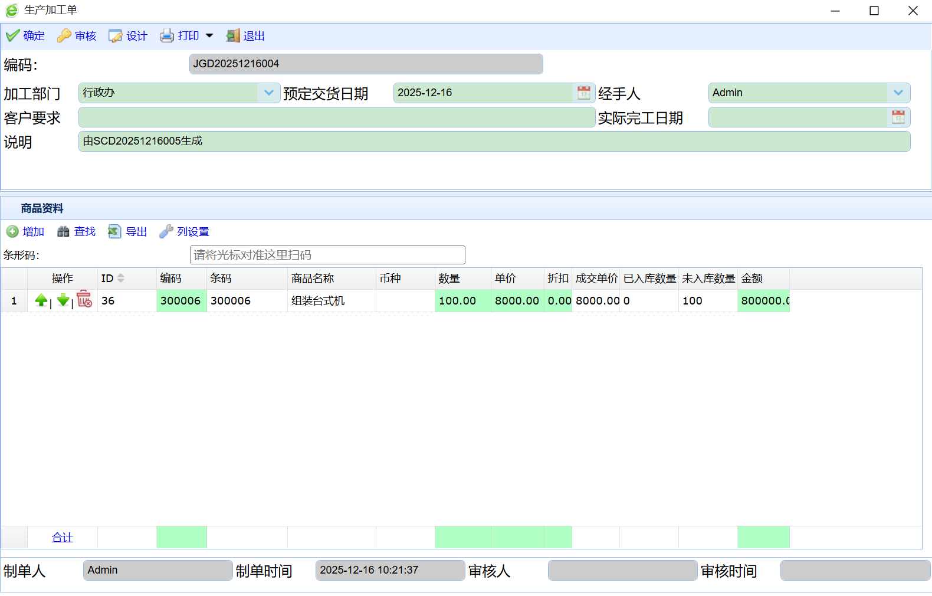
Task: Open calendar for 预定交货日期
Action: [x=583, y=93]
